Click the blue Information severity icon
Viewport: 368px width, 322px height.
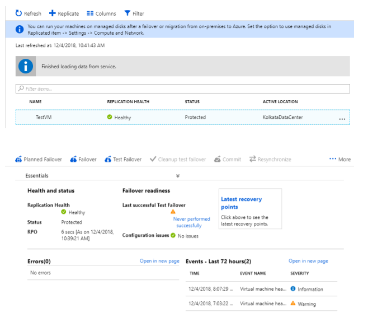293,288
